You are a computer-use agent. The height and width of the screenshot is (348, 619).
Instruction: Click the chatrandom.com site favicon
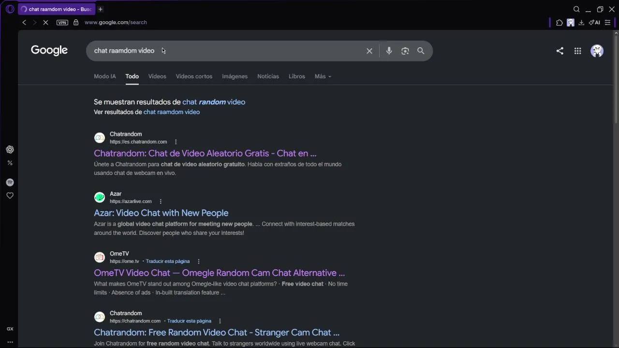pyautogui.click(x=100, y=317)
